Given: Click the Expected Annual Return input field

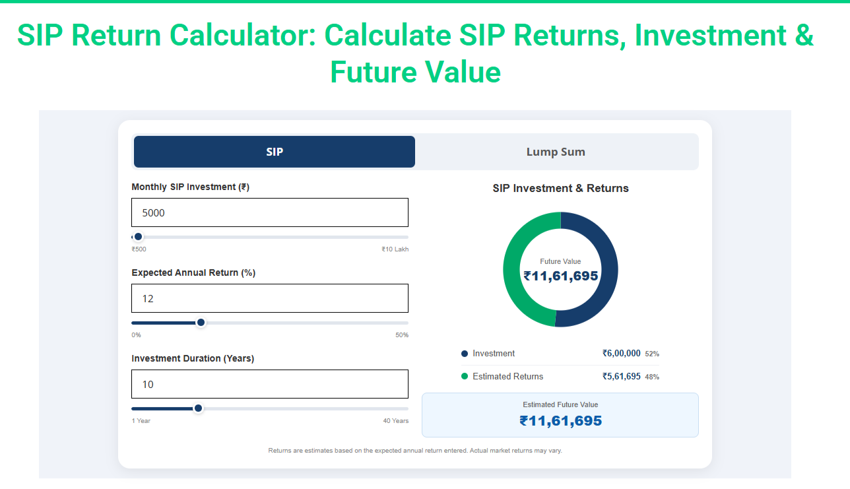Looking at the screenshot, I should [270, 298].
